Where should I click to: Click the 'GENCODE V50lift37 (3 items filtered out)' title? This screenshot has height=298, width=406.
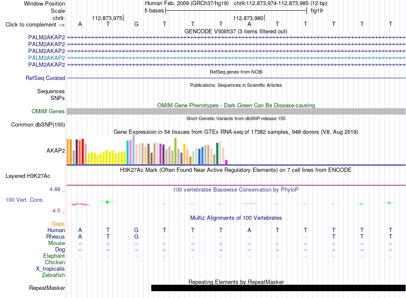point(236,31)
